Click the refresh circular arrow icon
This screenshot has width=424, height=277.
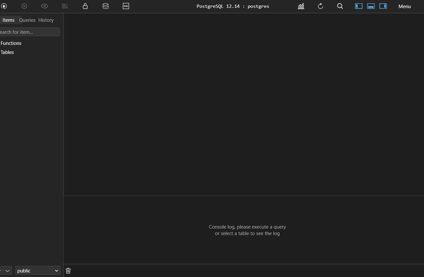click(x=321, y=6)
